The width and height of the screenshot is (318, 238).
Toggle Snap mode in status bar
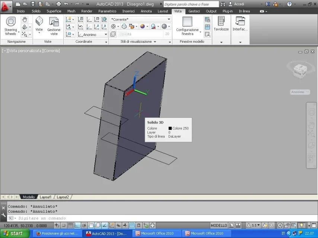63,225
